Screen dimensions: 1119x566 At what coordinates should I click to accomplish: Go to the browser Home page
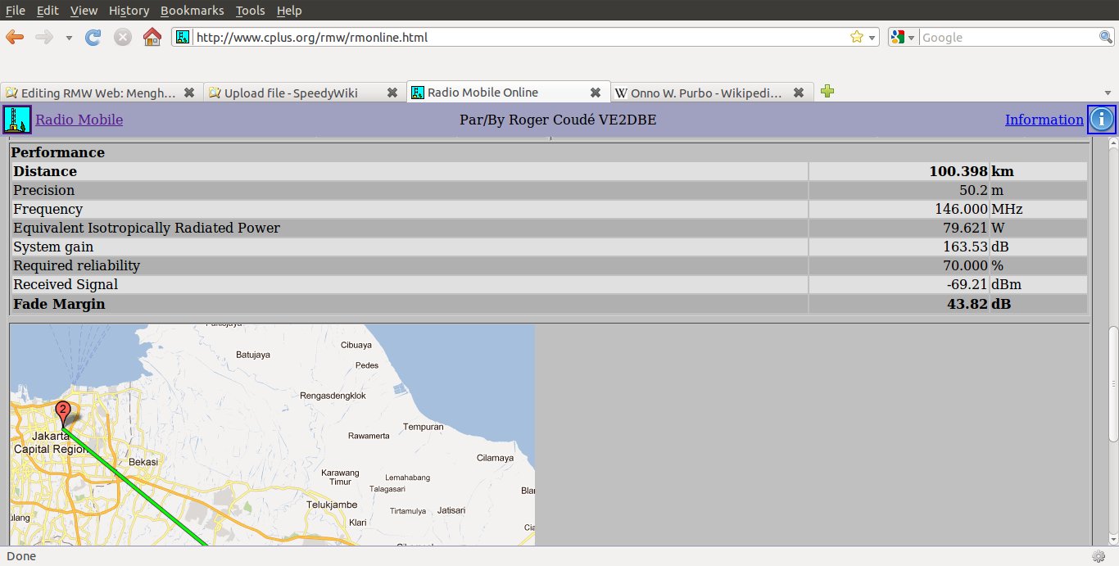pos(152,37)
